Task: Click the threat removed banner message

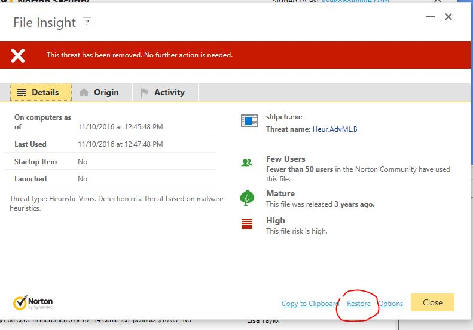Action: 139,55
